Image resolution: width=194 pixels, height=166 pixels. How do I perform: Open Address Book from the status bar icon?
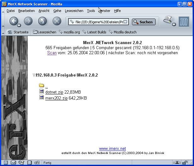(29, 163)
